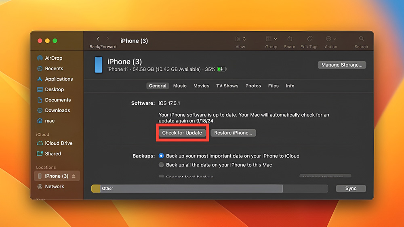Switch to the Files tab
404x227 pixels.
click(x=274, y=86)
